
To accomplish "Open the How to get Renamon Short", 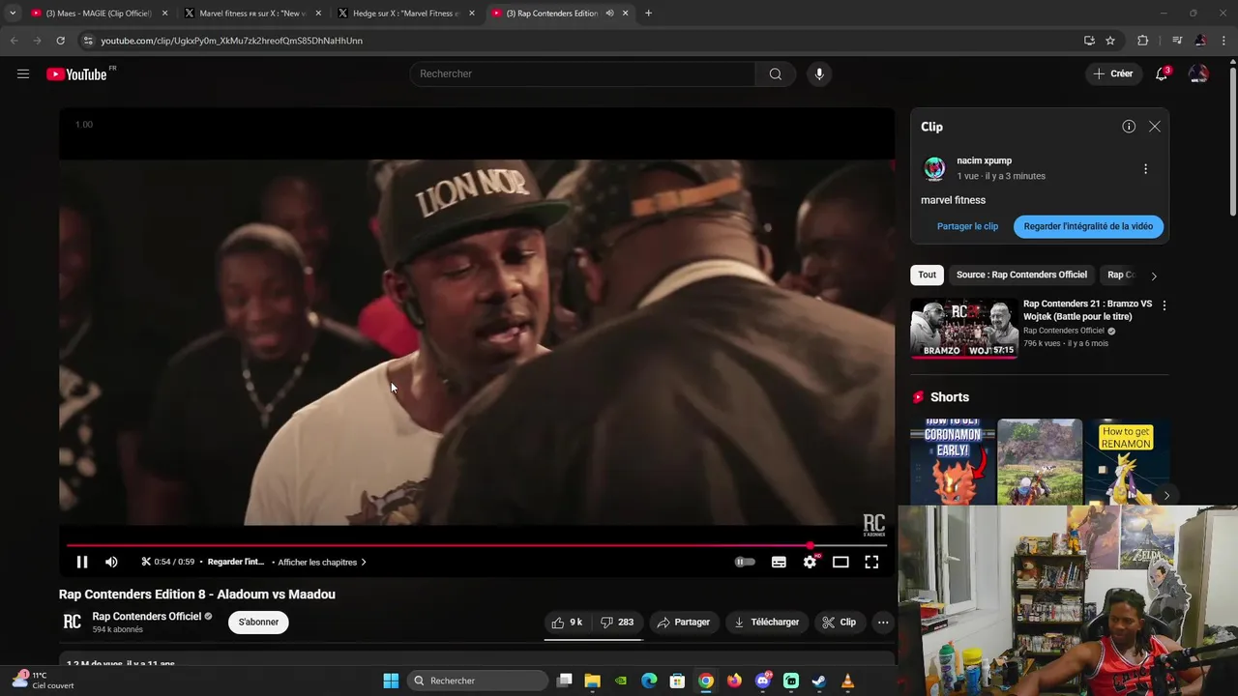I will (1127, 461).
